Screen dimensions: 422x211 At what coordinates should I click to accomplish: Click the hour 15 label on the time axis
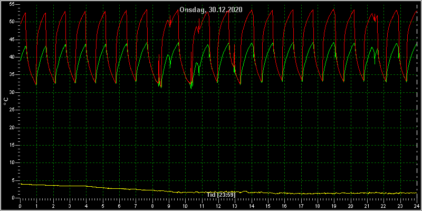click(x=268, y=206)
